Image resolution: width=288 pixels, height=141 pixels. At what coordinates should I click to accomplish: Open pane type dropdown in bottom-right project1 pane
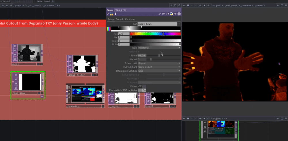[x=184, y=119]
